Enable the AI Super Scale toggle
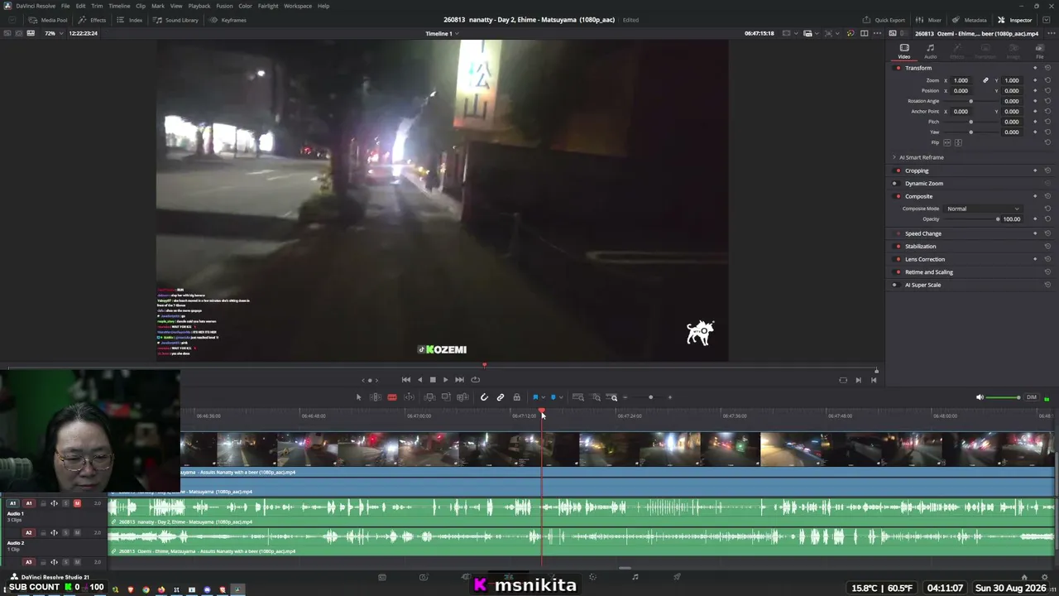Viewport: 1059px width, 596px height. point(894,285)
